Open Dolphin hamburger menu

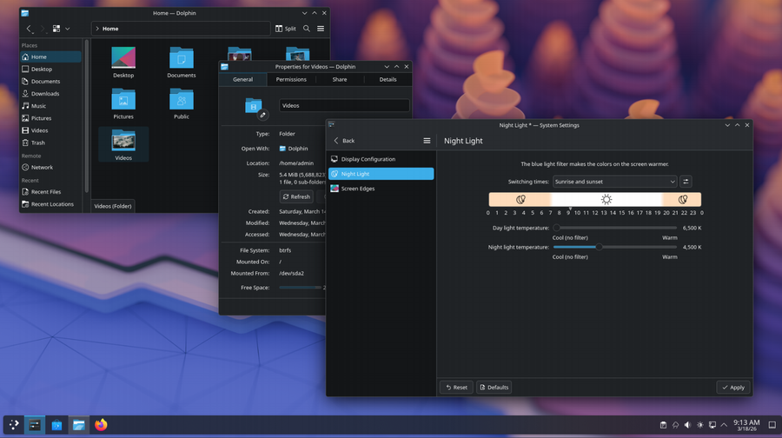click(x=321, y=29)
